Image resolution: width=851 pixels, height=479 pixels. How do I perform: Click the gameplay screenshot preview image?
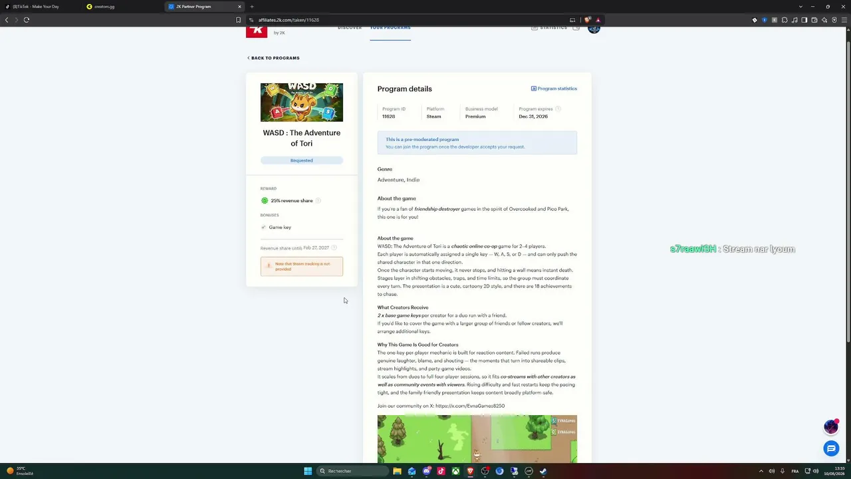coord(477,439)
